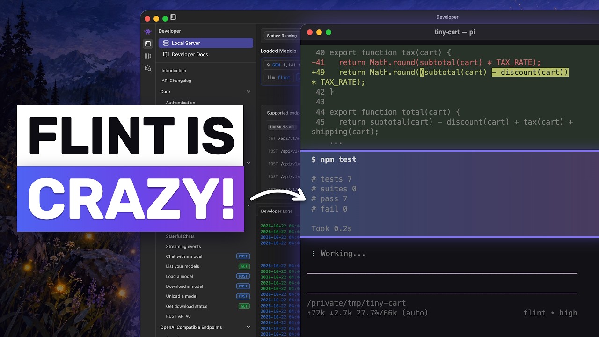Viewport: 599px width, 337px height.
Task: Click the OpenAI Compatible Endpoints heading
Action: click(191, 327)
